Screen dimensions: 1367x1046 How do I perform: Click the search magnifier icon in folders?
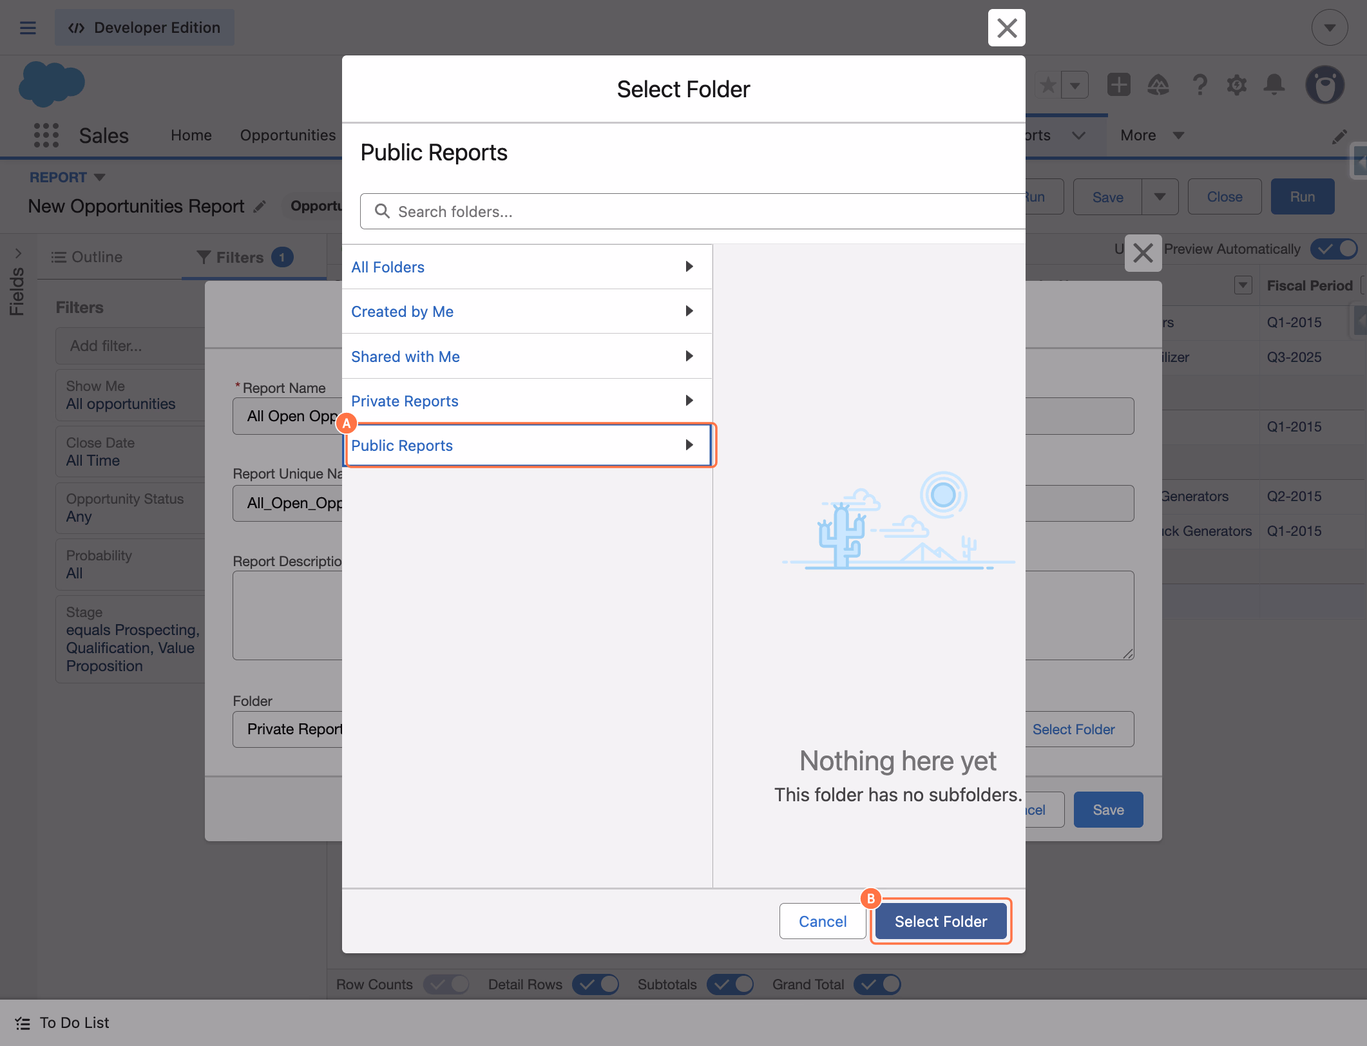tap(382, 211)
